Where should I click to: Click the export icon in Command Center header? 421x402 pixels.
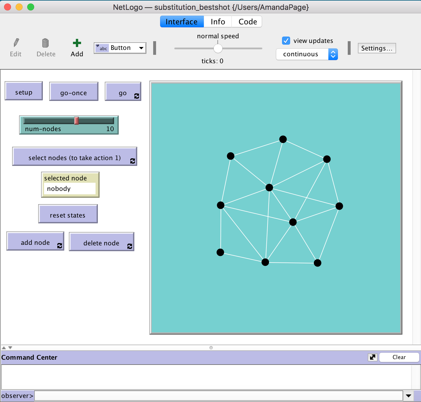(x=373, y=357)
